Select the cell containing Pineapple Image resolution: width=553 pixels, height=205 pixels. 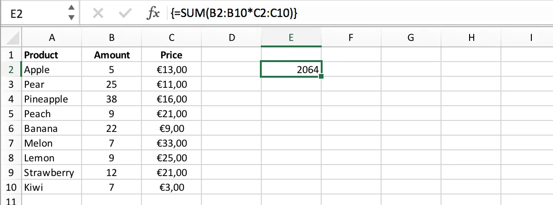coord(52,99)
